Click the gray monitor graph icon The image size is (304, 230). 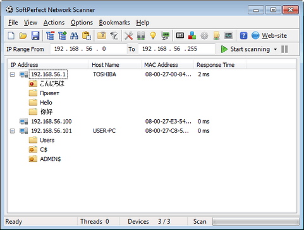(x=229, y=35)
